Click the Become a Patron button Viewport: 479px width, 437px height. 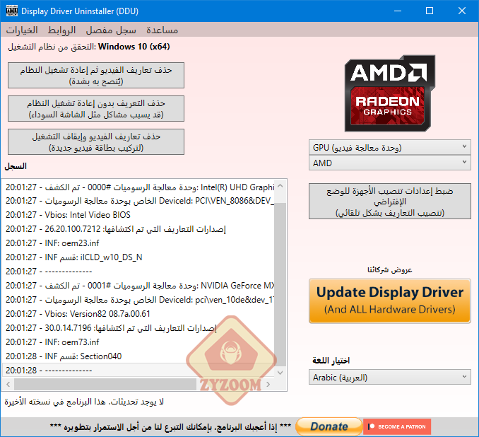[x=397, y=426]
